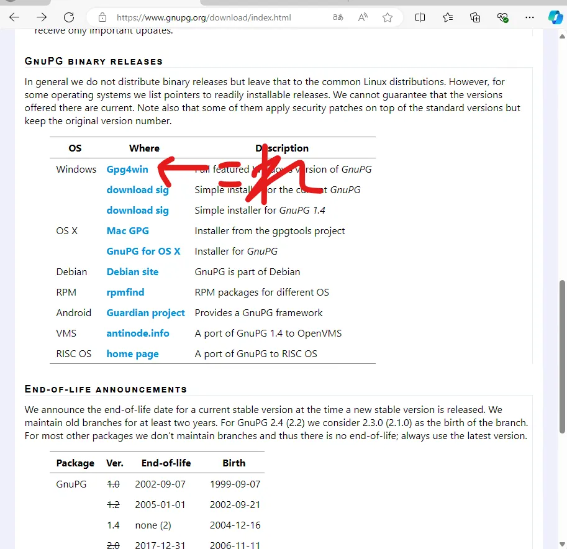View site information lock icon
Image resolution: width=567 pixels, height=549 pixels.
pyautogui.click(x=103, y=17)
